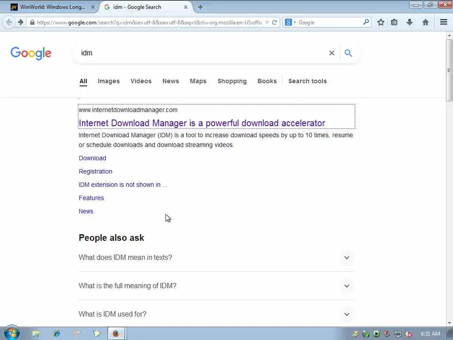Reload the page with the refresh icon
Screen dimensions: 453x340
[274, 22]
